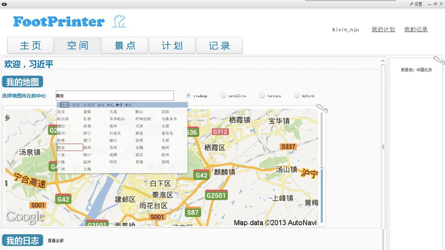Click the FootPrinter footprint logo icon
This screenshot has height=250, width=445.
pyautogui.click(x=119, y=21)
